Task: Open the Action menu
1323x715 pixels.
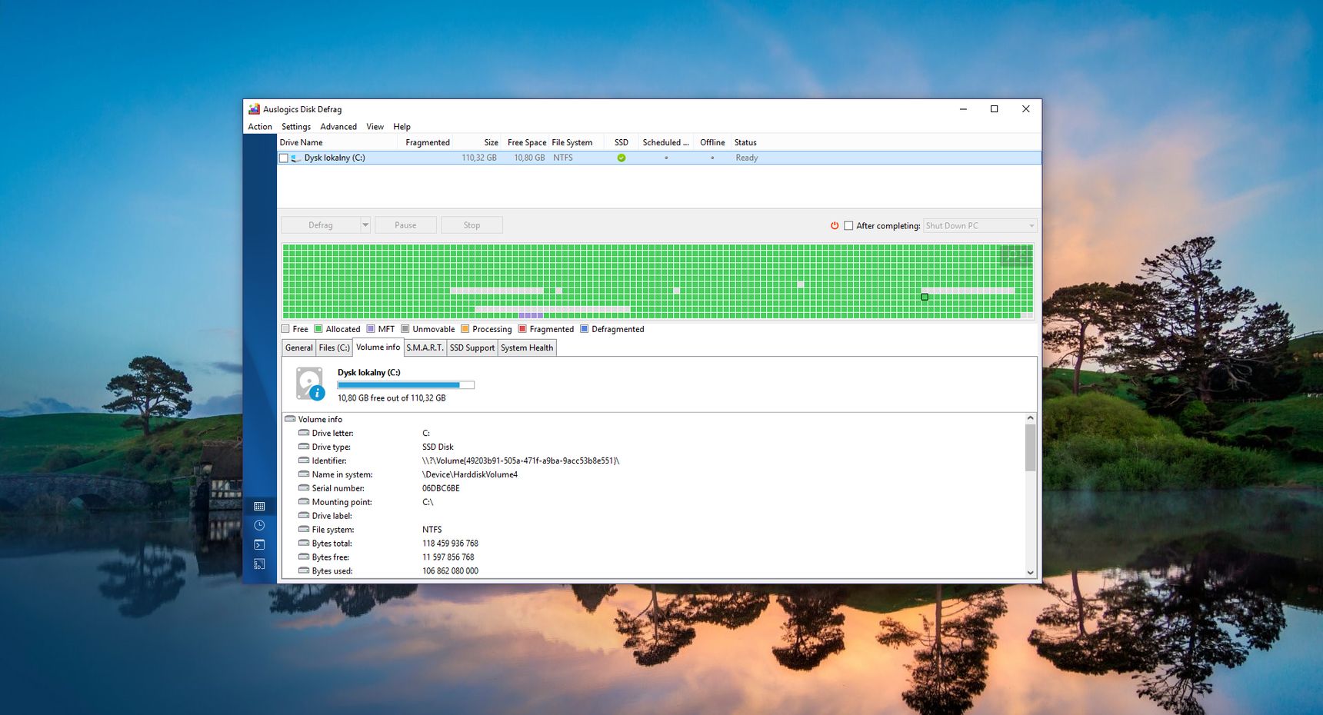Action: 260,127
